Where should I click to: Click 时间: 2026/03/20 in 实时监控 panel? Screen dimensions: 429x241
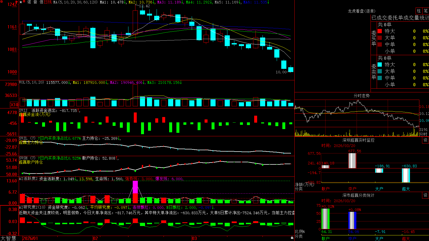(x=338, y=146)
